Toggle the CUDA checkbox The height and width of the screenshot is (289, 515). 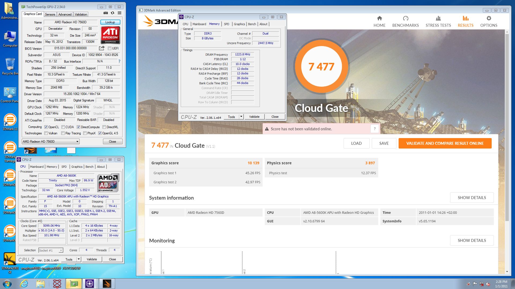[63, 127]
